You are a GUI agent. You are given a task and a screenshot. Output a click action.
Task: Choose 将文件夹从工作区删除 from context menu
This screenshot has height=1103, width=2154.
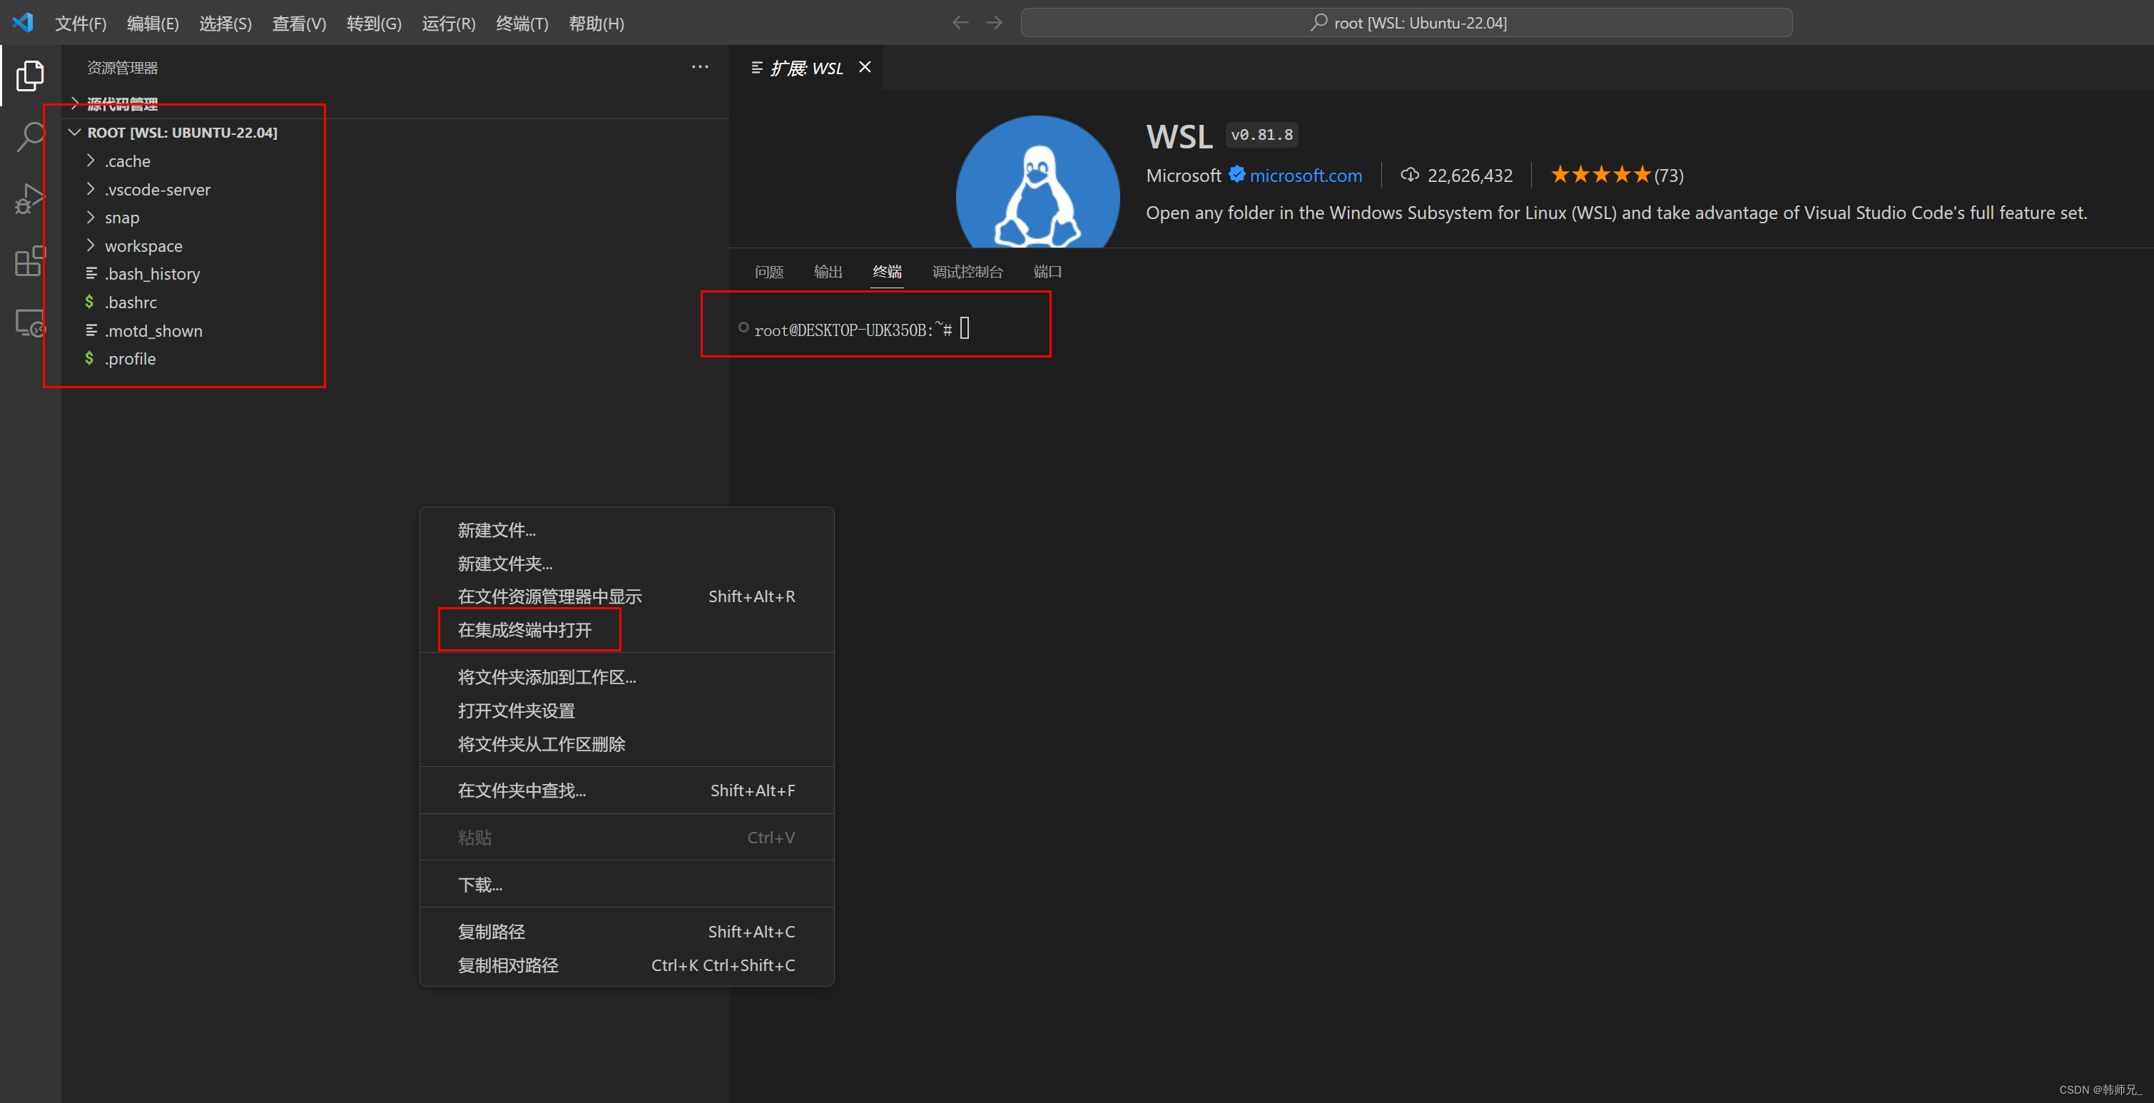point(627,743)
